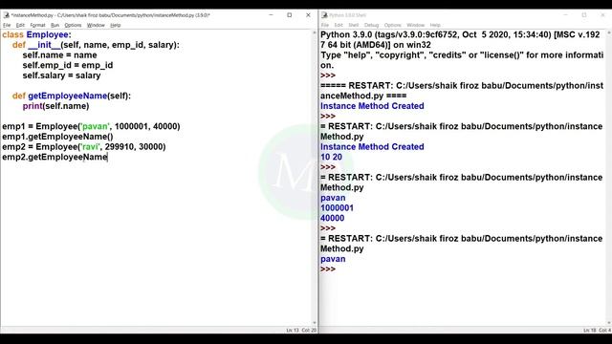
Task: Click the IDLE icon in the editor title bar
Action: click(7, 15)
